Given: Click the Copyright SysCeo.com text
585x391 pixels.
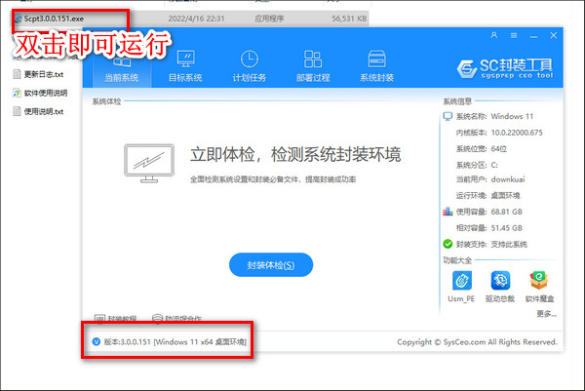Looking at the screenshot, I should pyautogui.click(x=477, y=341).
